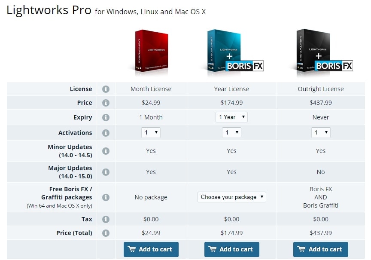This screenshot has height=260, width=371.
Task: Add Outright License to cart
Action: pos(321,249)
